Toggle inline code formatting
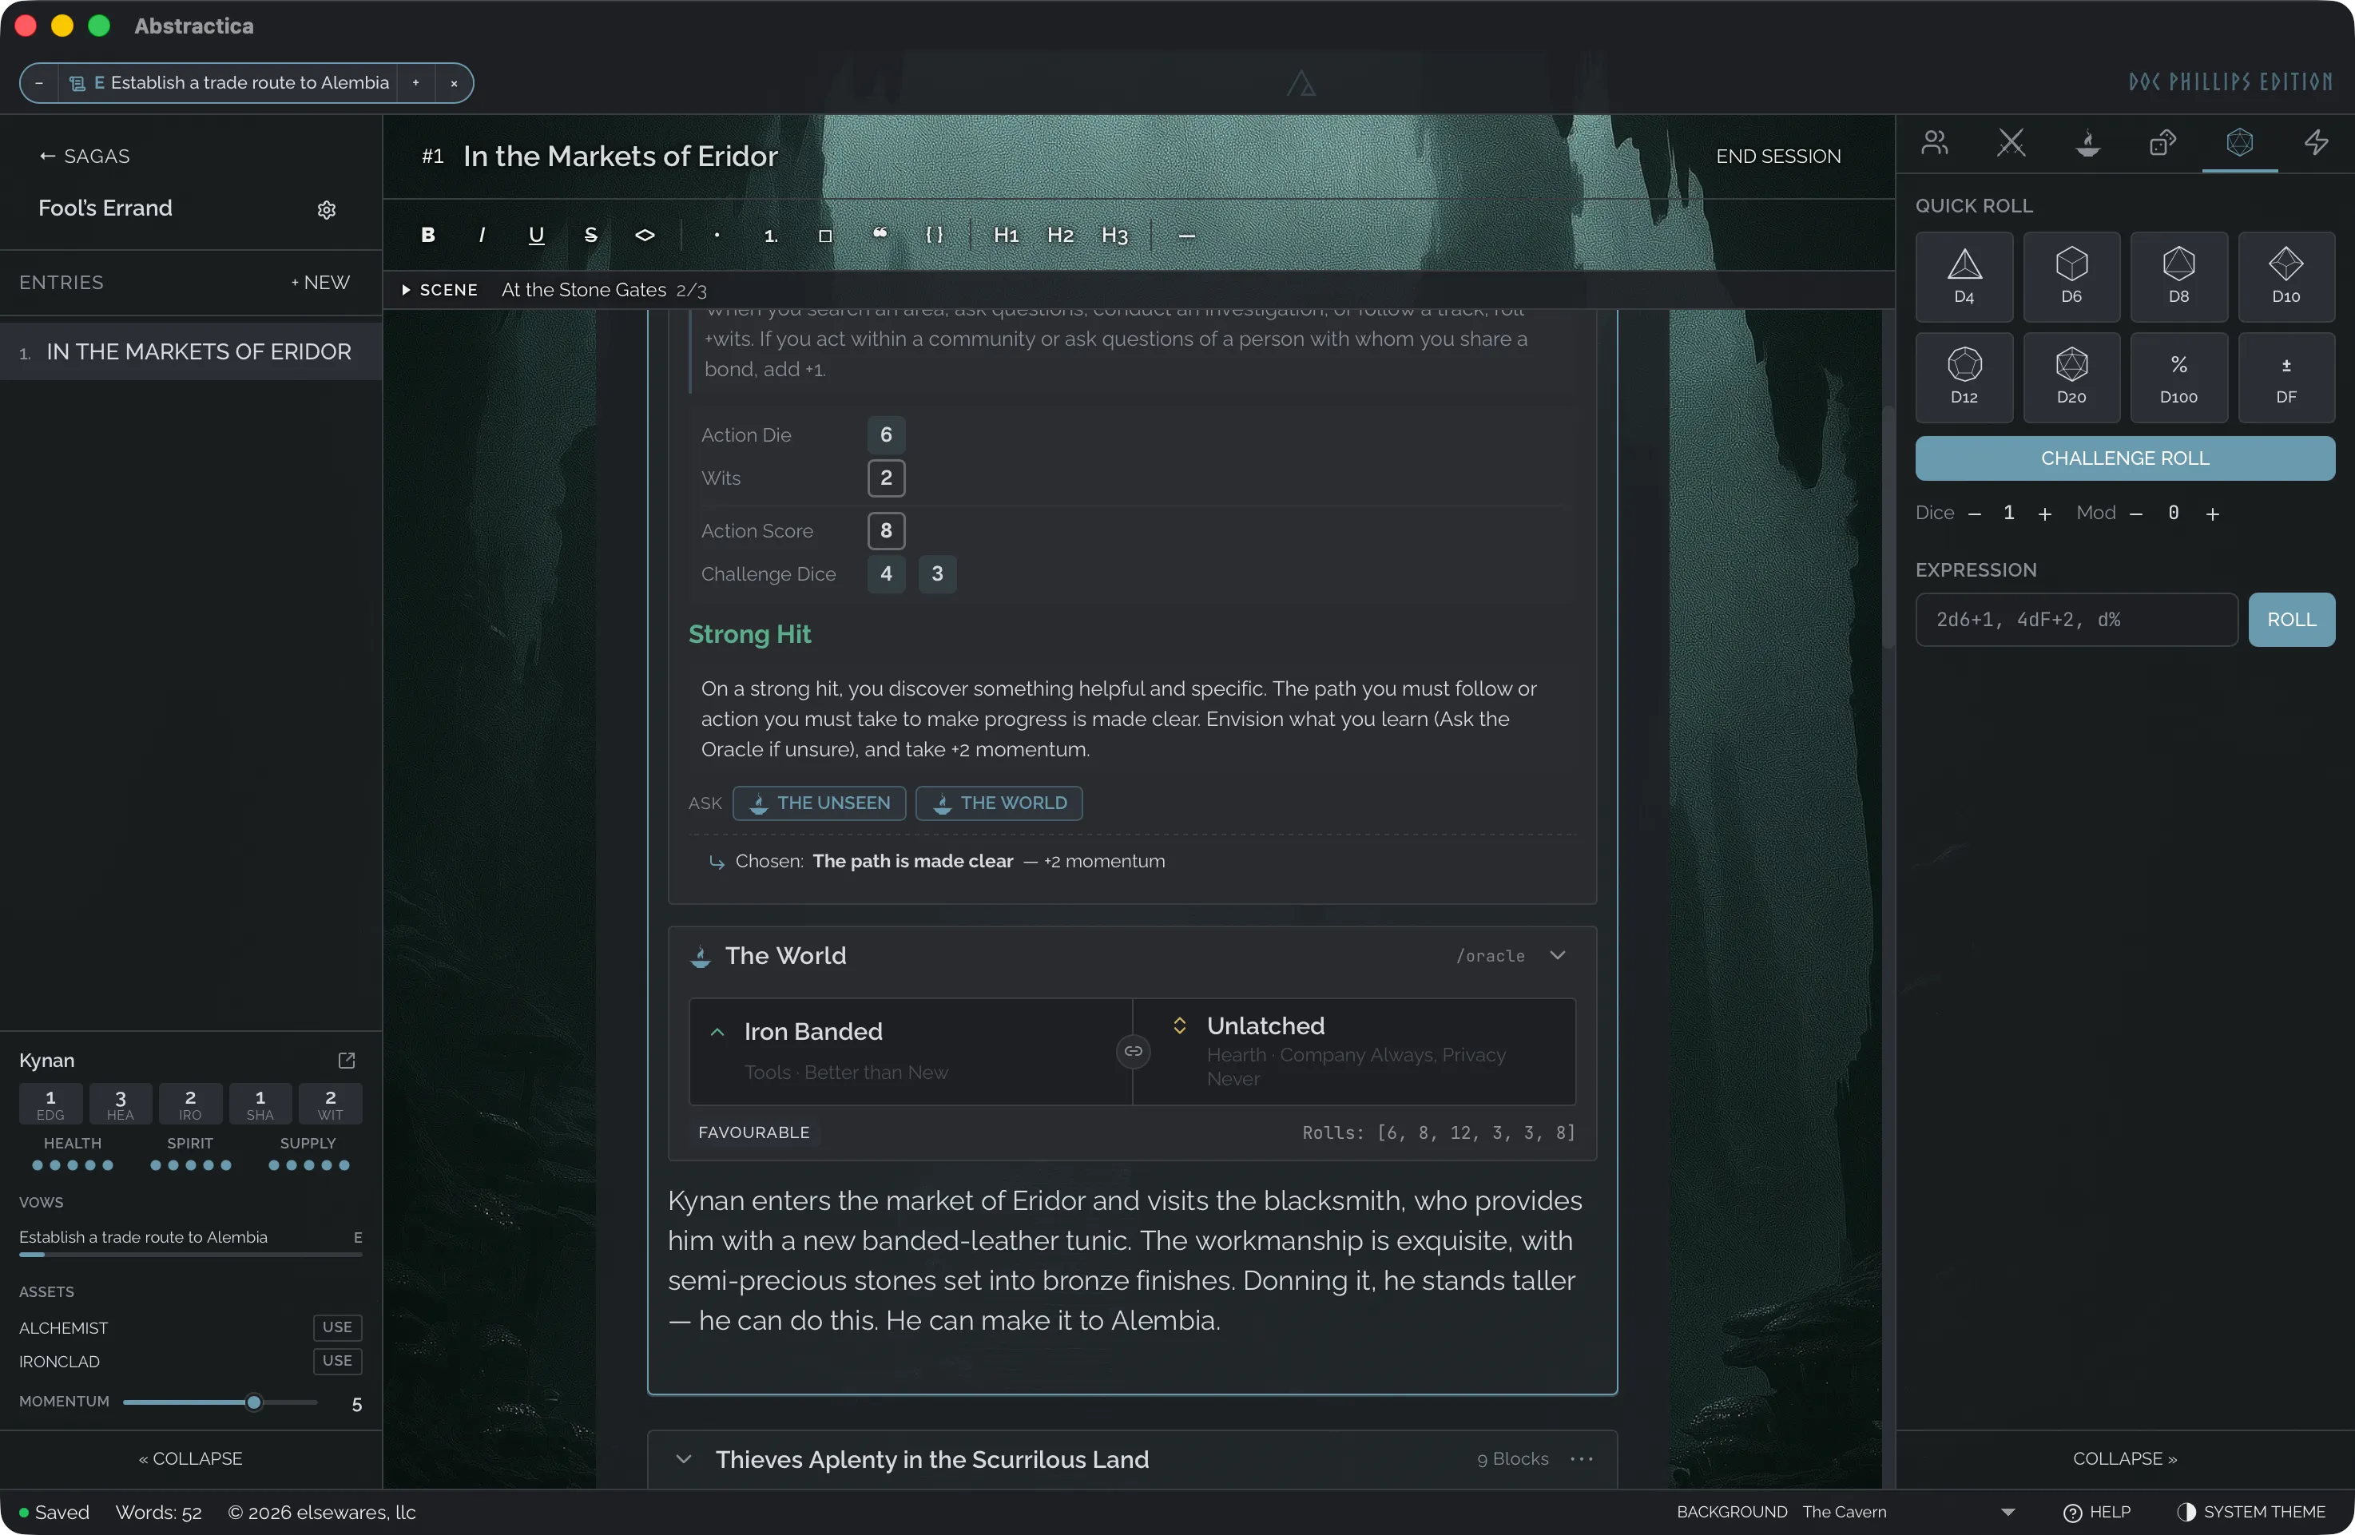The image size is (2355, 1535). click(x=645, y=235)
